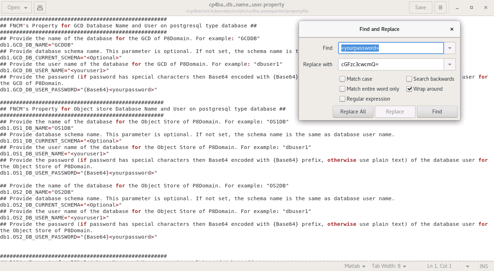Expand the Find field history dropdown
Viewport: 494px width, 271px height.
coord(450,48)
